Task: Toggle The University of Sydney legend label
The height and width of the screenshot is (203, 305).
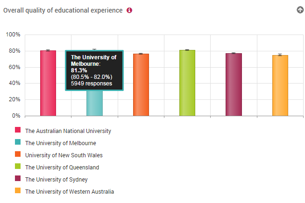Action: click(57, 180)
